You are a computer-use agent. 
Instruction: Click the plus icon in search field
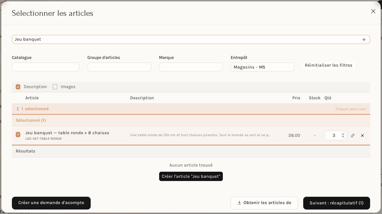coord(364,39)
